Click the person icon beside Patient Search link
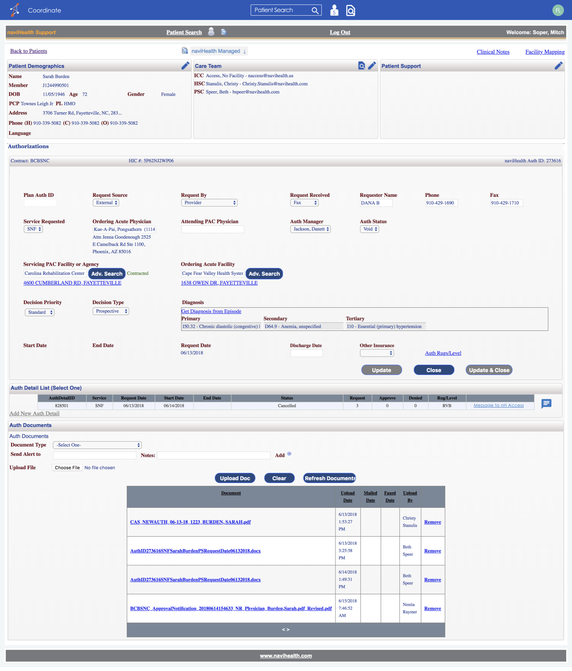The height and width of the screenshot is (671, 572). click(211, 32)
